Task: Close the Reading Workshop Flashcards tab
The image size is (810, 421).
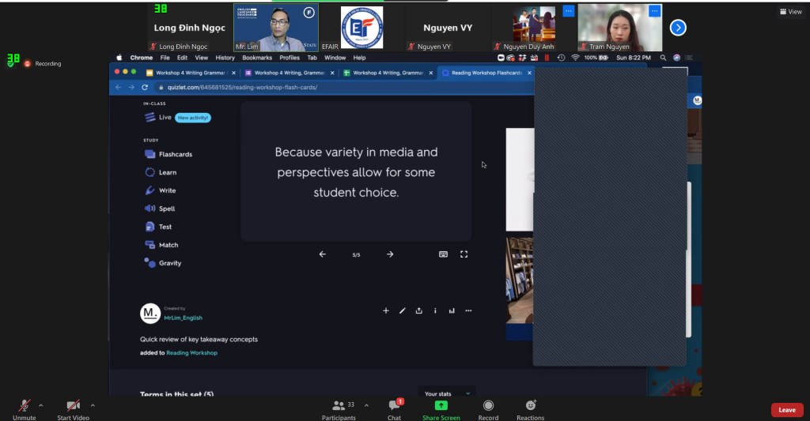Action: point(529,73)
